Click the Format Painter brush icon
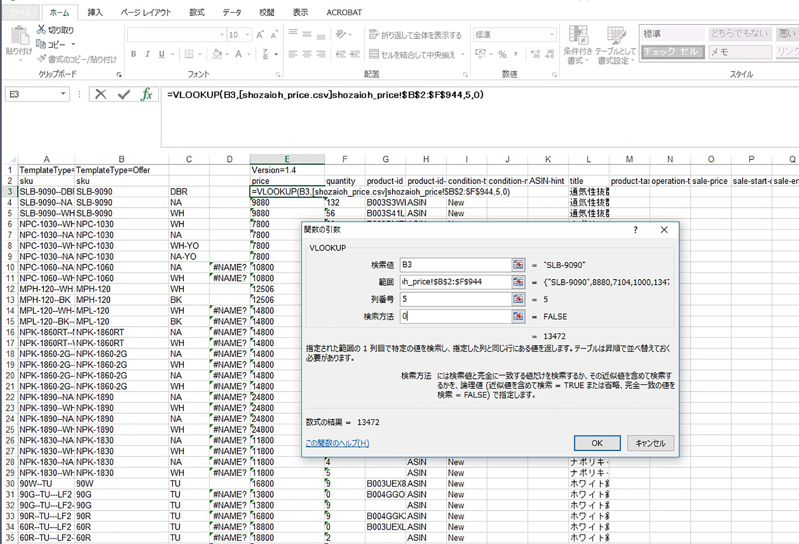 [x=42, y=58]
